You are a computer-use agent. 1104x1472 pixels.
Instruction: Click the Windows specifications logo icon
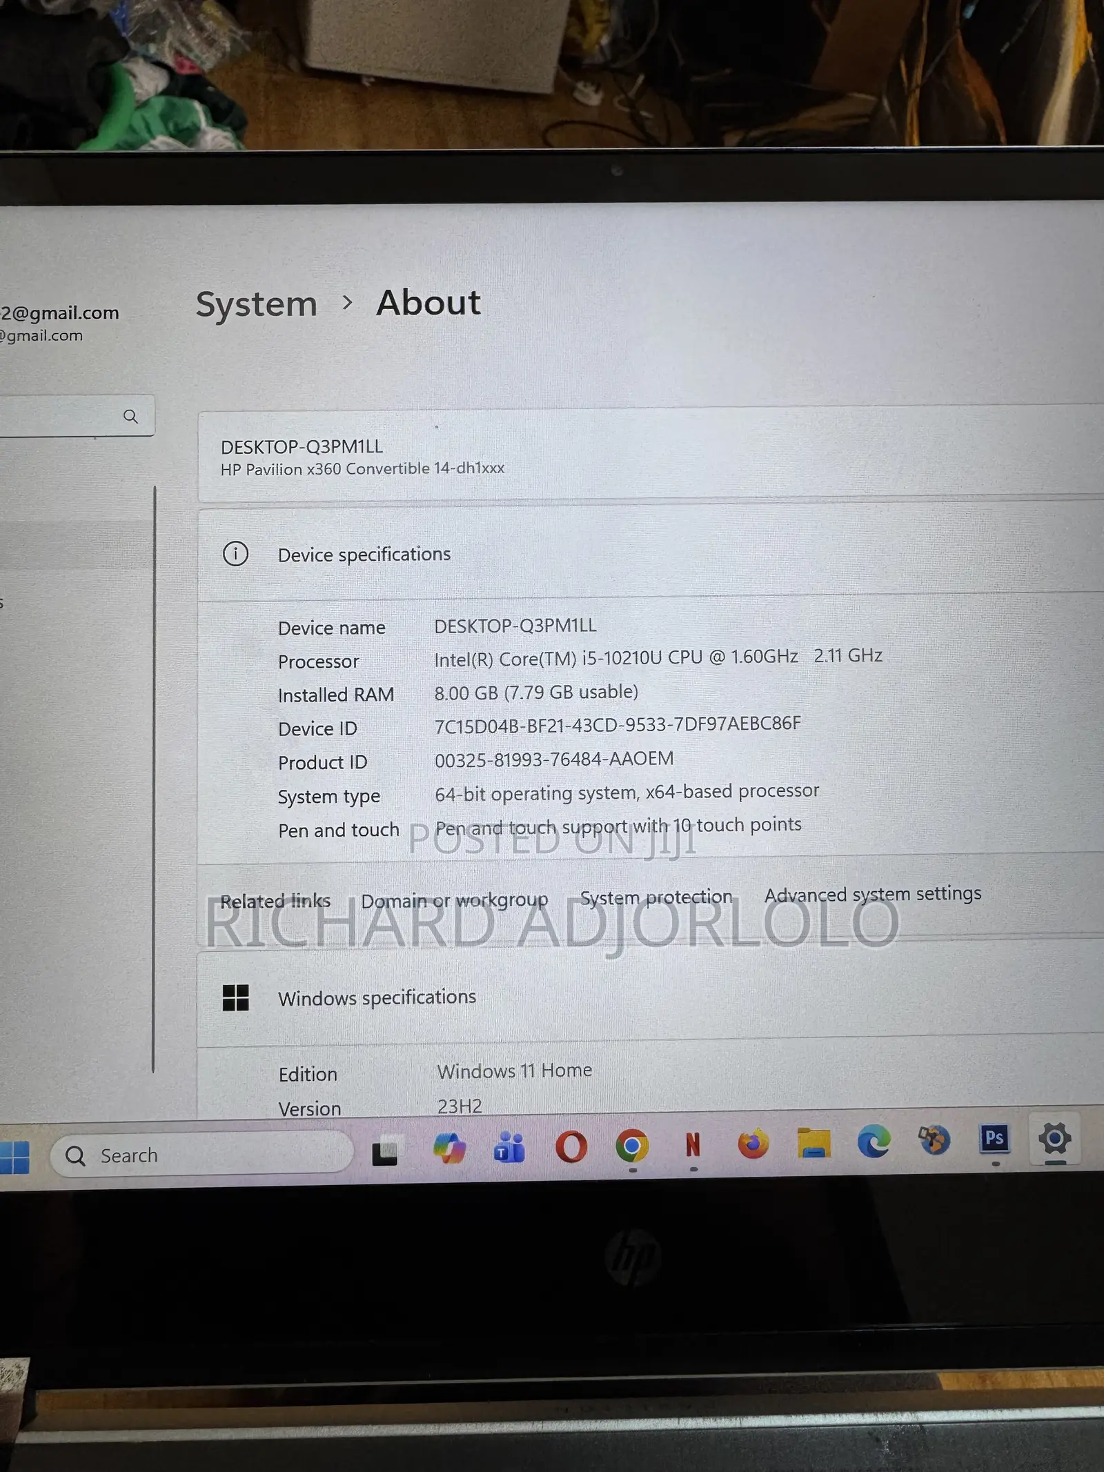[x=235, y=997]
